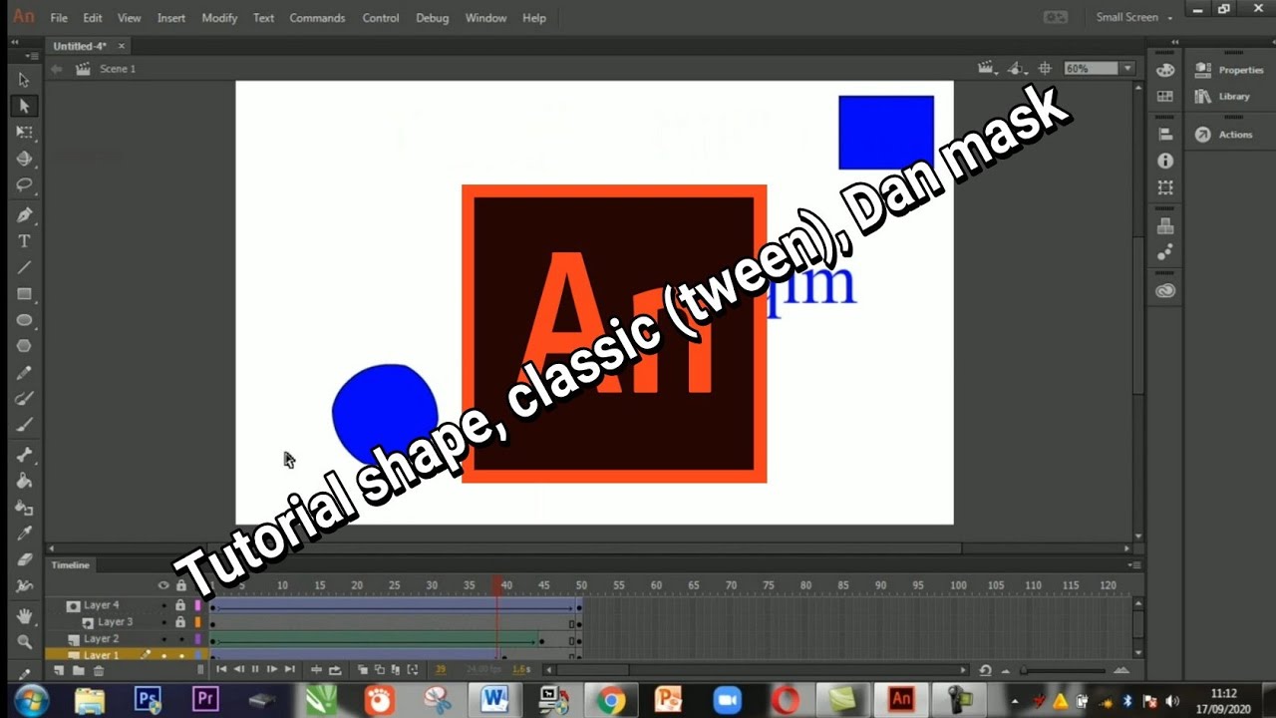Select the Bone tool

24,455
